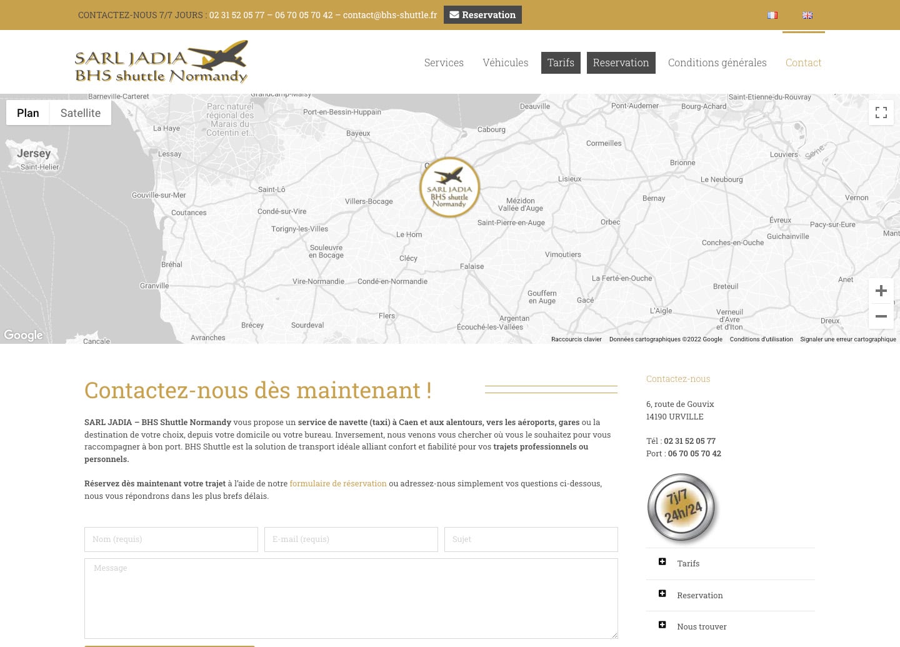The height and width of the screenshot is (647, 900).
Task: Switch map to Satellite view
Action: point(81,113)
